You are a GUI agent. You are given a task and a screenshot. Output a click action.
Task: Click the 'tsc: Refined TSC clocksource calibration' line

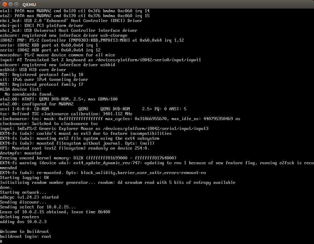click(x=66, y=114)
